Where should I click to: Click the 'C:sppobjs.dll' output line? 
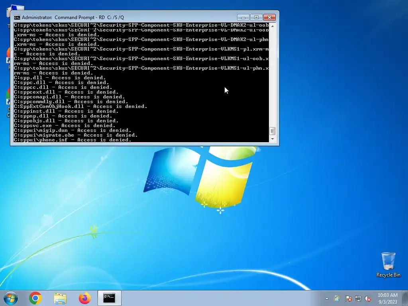point(66,121)
